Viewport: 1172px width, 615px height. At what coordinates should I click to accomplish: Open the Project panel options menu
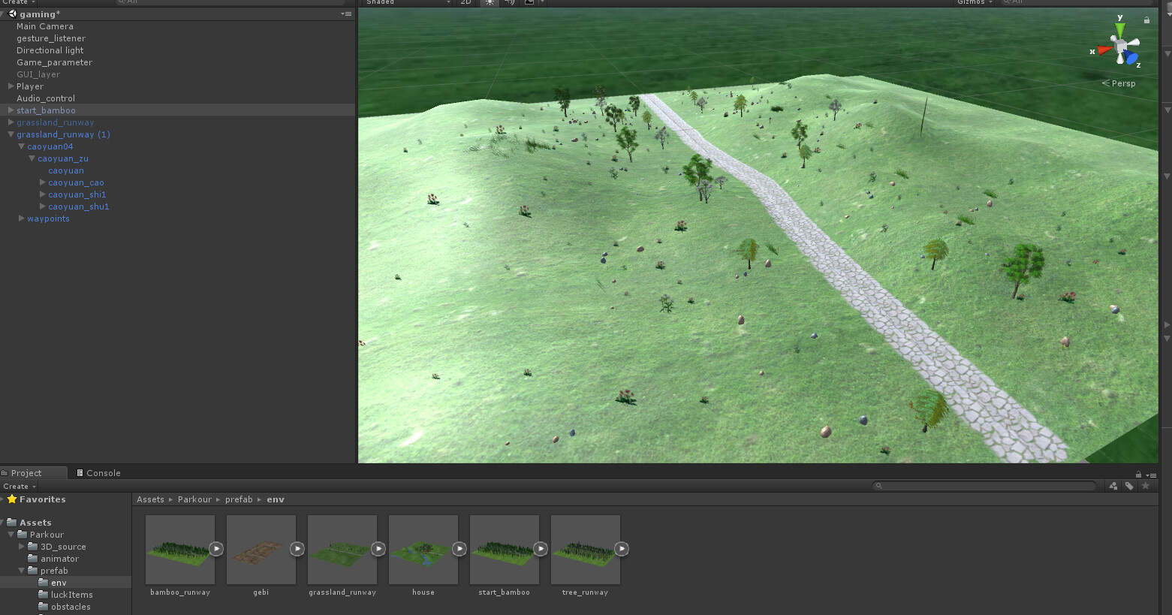tap(1152, 473)
